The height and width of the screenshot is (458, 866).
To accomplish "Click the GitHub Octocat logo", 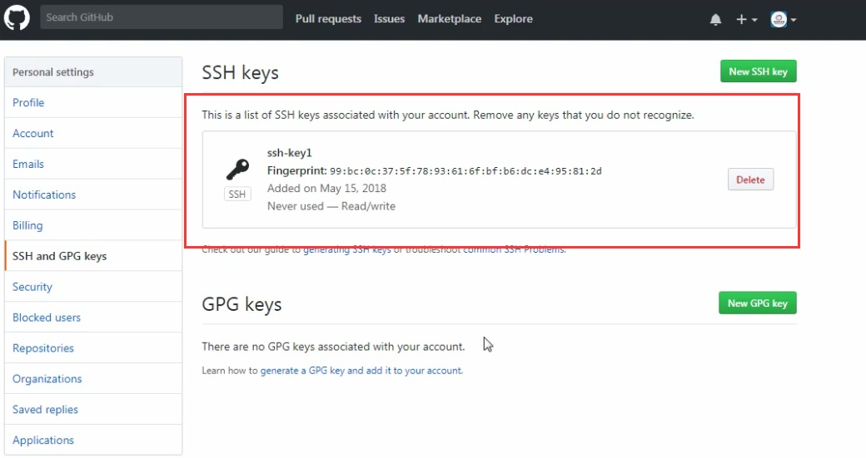I will tap(17, 18).
